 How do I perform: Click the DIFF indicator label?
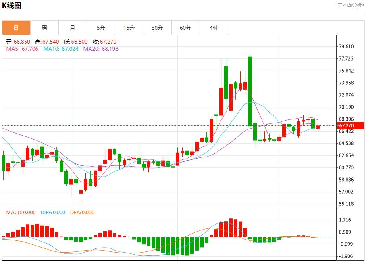point(52,213)
